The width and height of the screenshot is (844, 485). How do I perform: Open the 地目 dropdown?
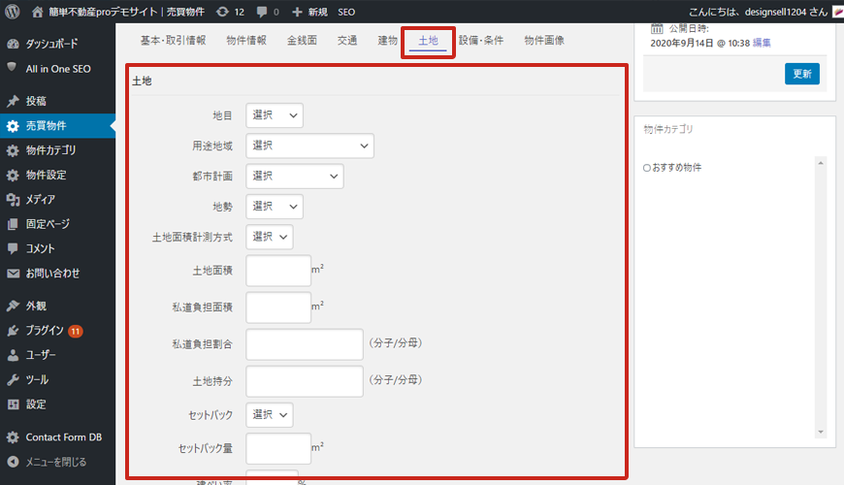[x=275, y=115]
